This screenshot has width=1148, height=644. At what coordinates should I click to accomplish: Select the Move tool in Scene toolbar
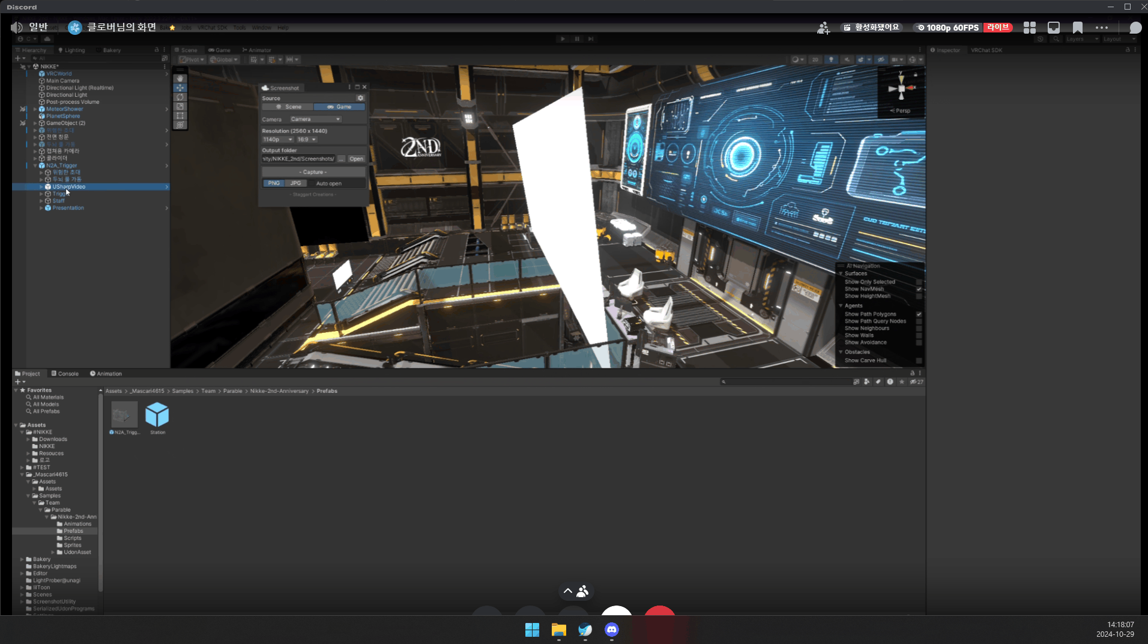180,88
